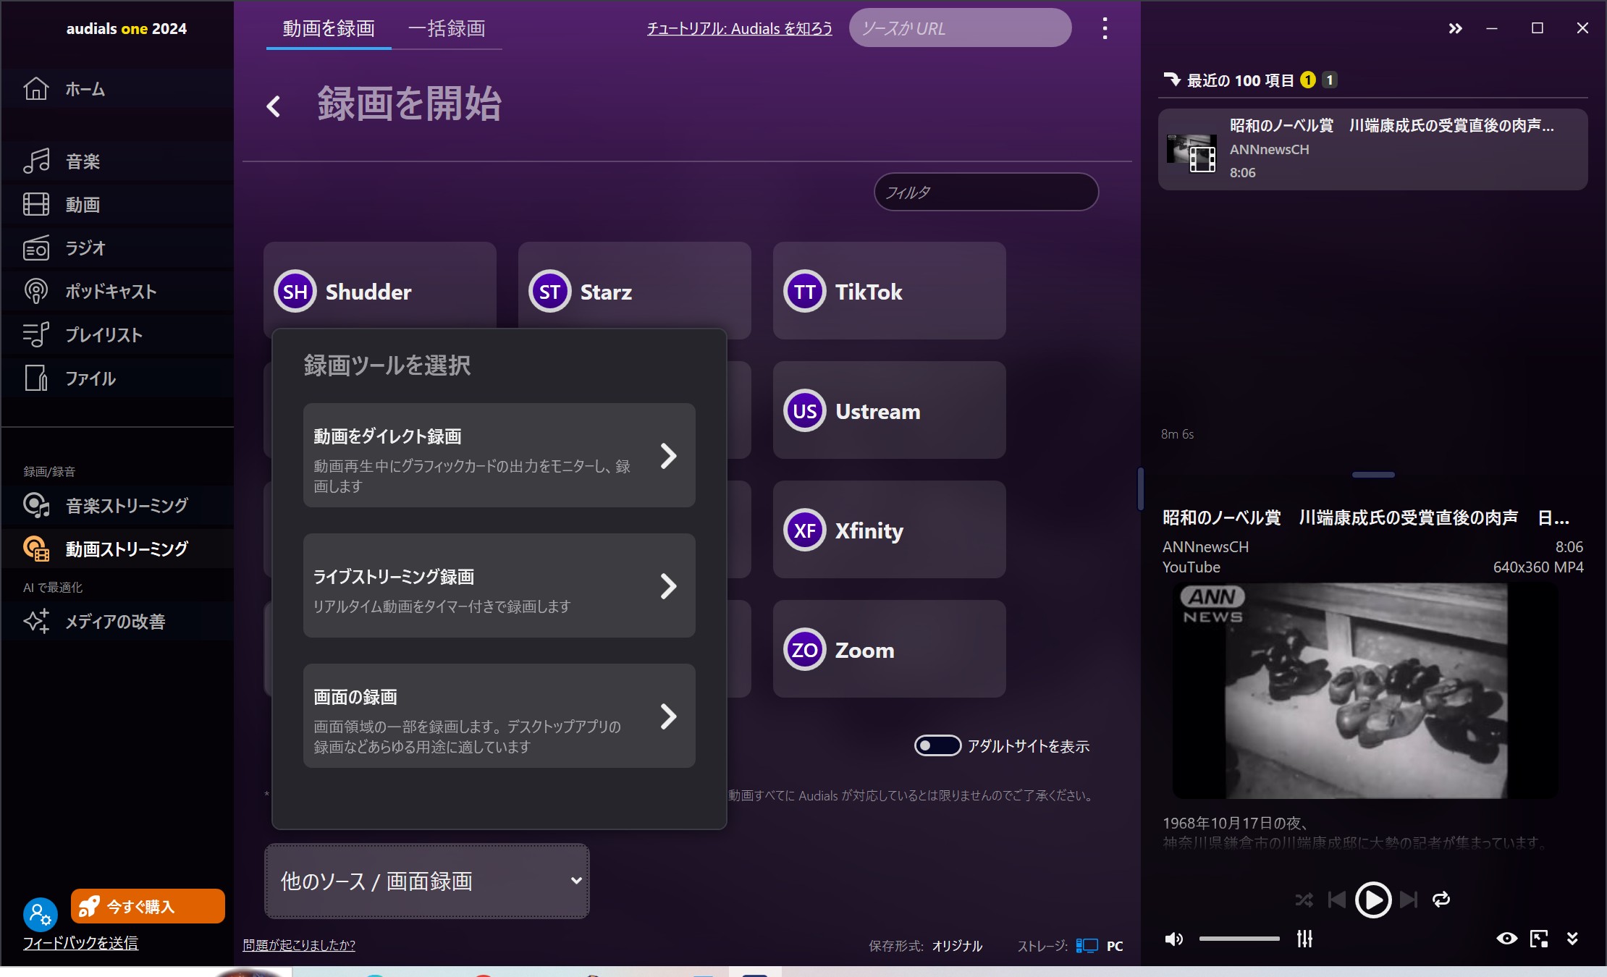Screen dimensions: 1607x977
Task: Select the Xfinity service tile
Action: [890, 530]
